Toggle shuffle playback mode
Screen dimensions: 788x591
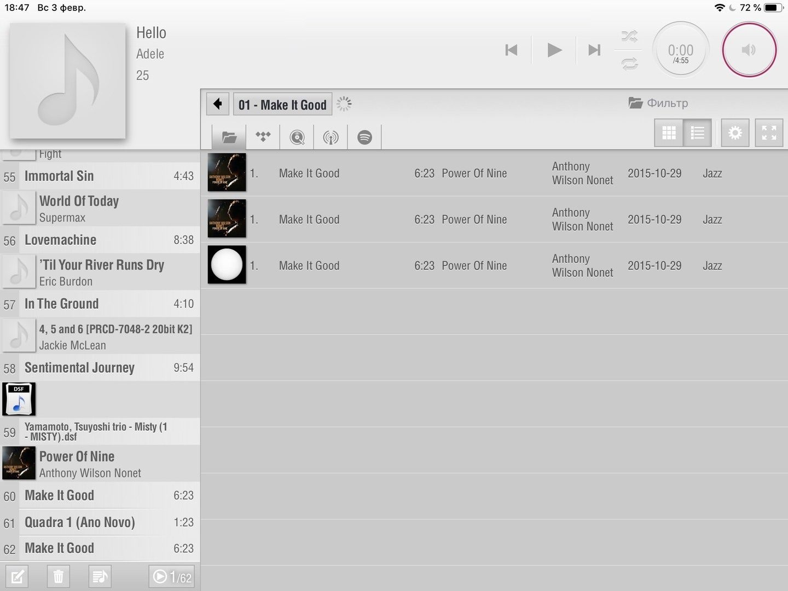(629, 37)
